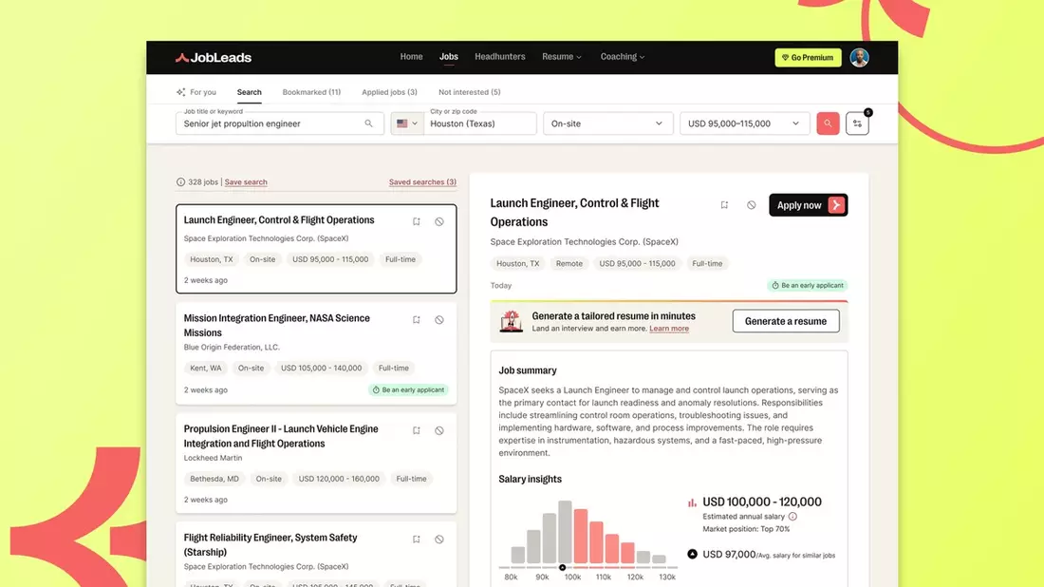Mark Flight Reliability Engineer as not interested
Image resolution: width=1044 pixels, height=587 pixels.
pyautogui.click(x=439, y=539)
